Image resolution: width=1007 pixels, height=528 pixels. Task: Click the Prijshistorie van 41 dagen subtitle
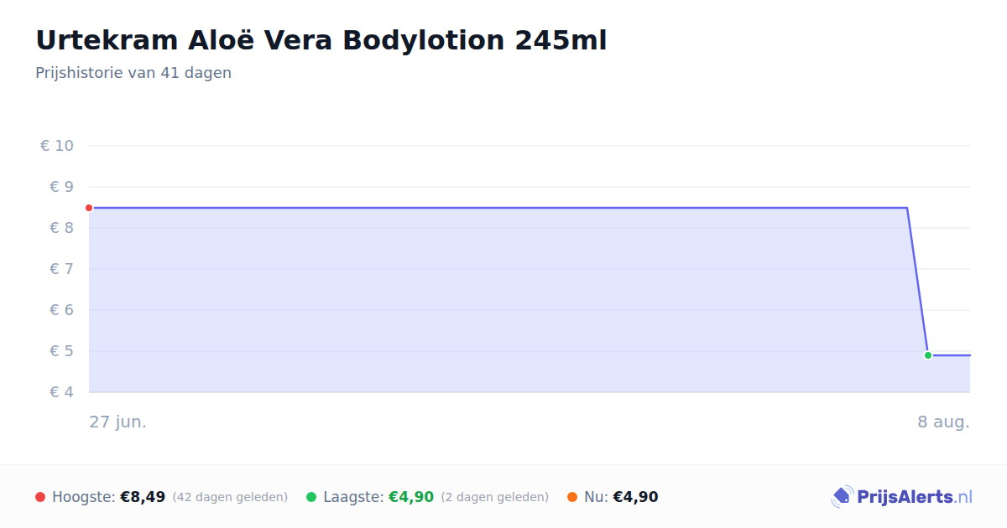pos(133,73)
